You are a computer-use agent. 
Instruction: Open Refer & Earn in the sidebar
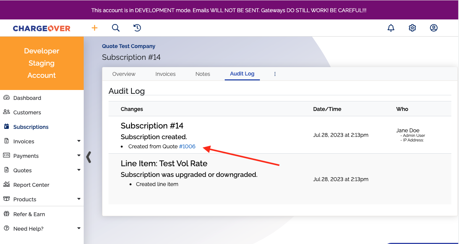click(29, 214)
